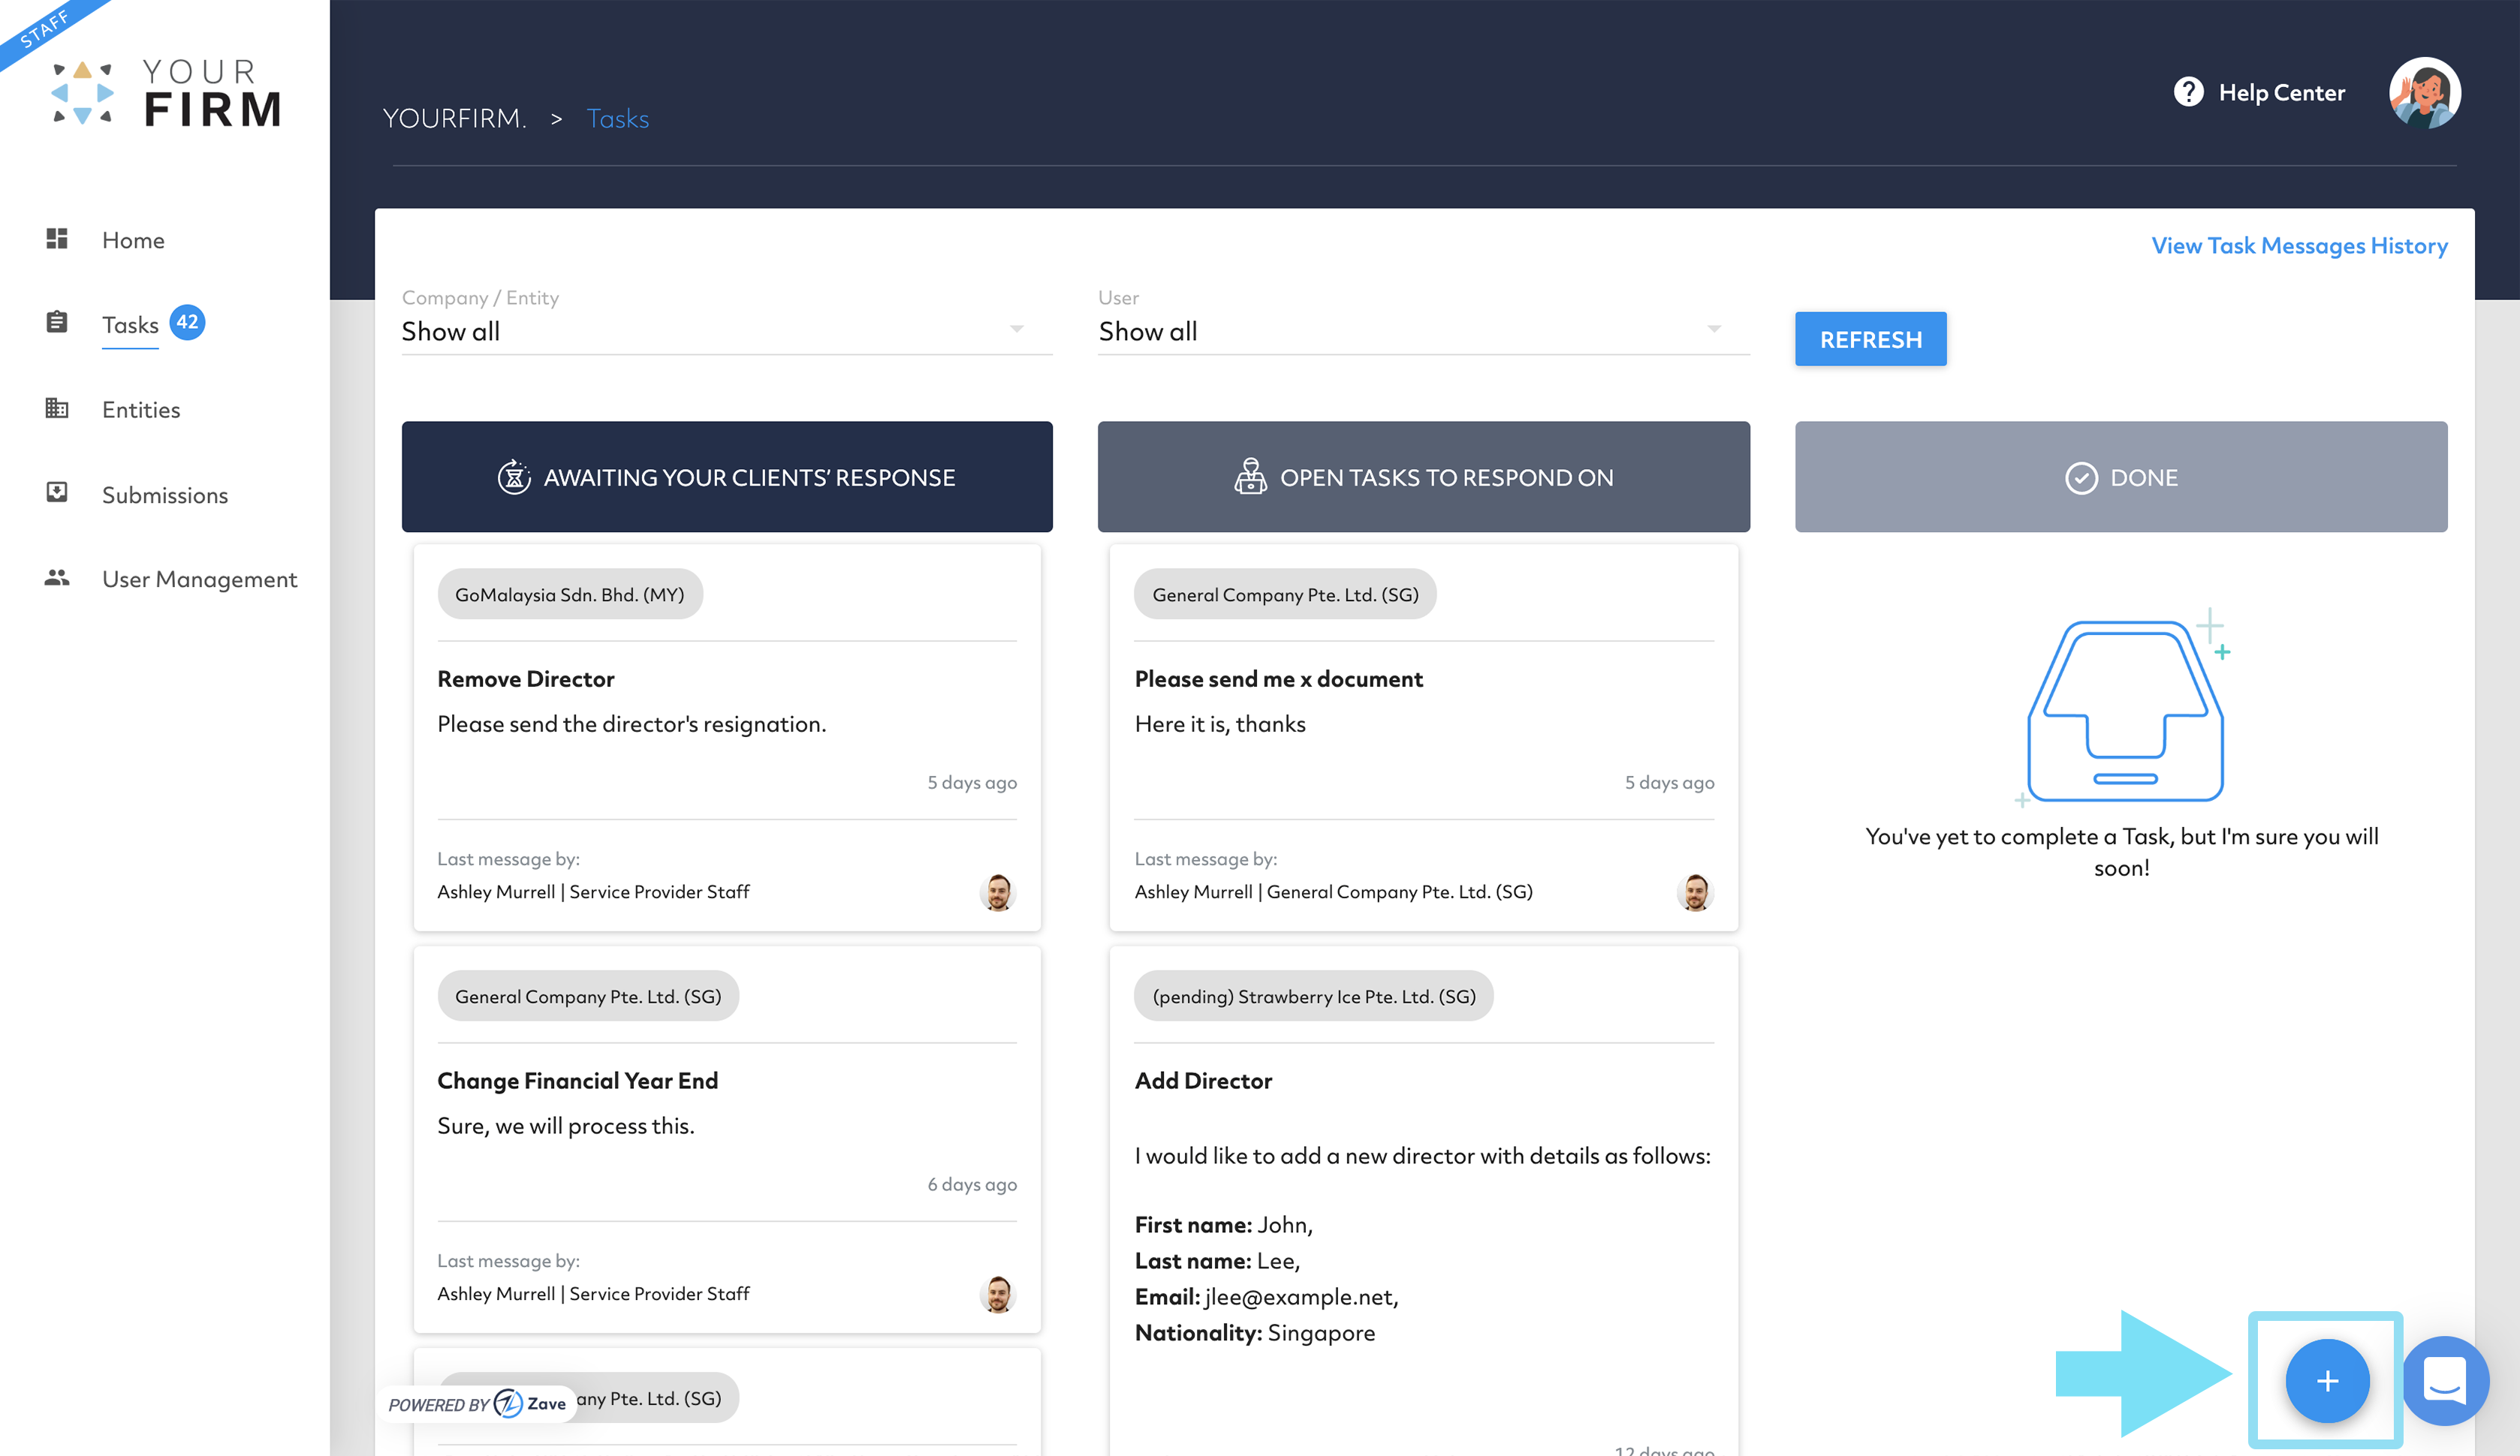The width and height of the screenshot is (2520, 1456).
Task: Click the User dropdown arrow
Action: pyautogui.click(x=1714, y=329)
